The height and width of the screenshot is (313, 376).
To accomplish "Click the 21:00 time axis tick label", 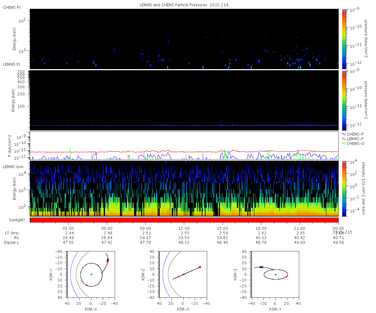I will (x=300, y=228).
